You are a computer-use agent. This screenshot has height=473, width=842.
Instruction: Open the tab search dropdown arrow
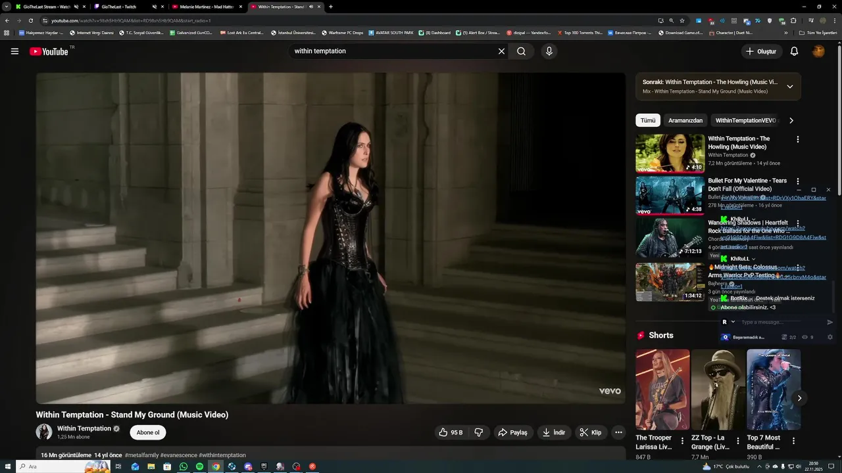click(6, 7)
